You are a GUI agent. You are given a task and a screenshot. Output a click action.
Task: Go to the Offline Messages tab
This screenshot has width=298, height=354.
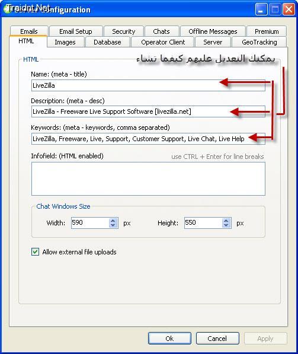pos(213,31)
